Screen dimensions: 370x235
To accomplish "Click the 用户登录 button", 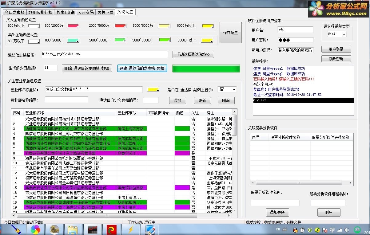I will [336, 49].
